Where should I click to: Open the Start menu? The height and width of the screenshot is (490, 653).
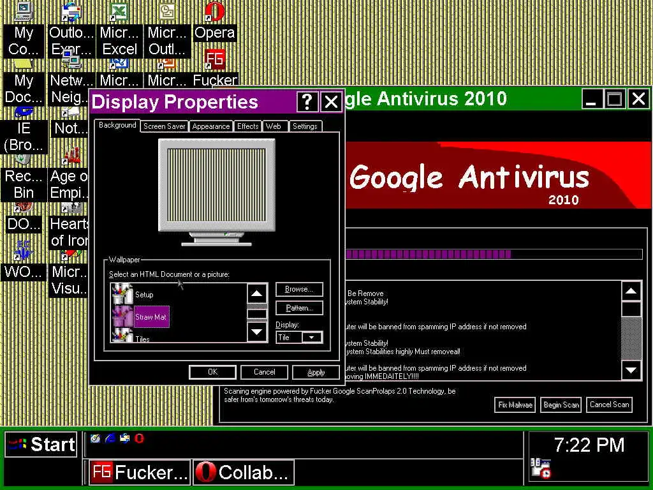[41, 444]
